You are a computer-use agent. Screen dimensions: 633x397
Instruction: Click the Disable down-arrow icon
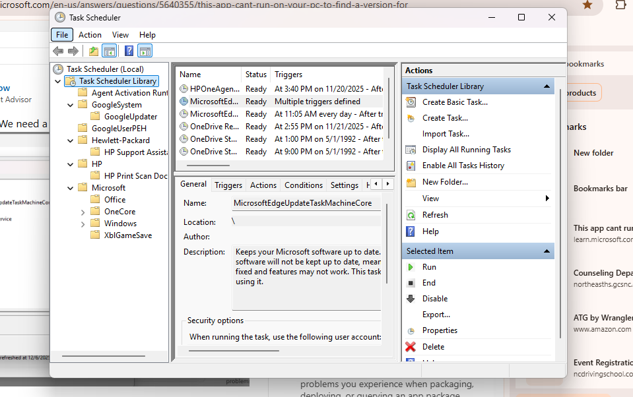click(411, 299)
